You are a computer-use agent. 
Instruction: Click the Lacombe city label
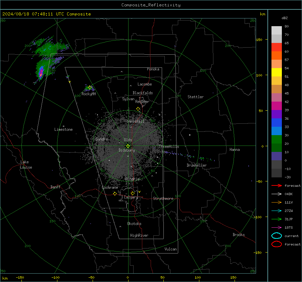click(x=145, y=84)
